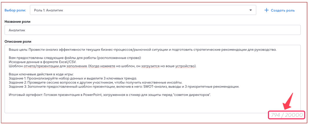Screen dimensions: 309x124
Task: Click the "Создать роль" link text
Action: tap(283, 10)
